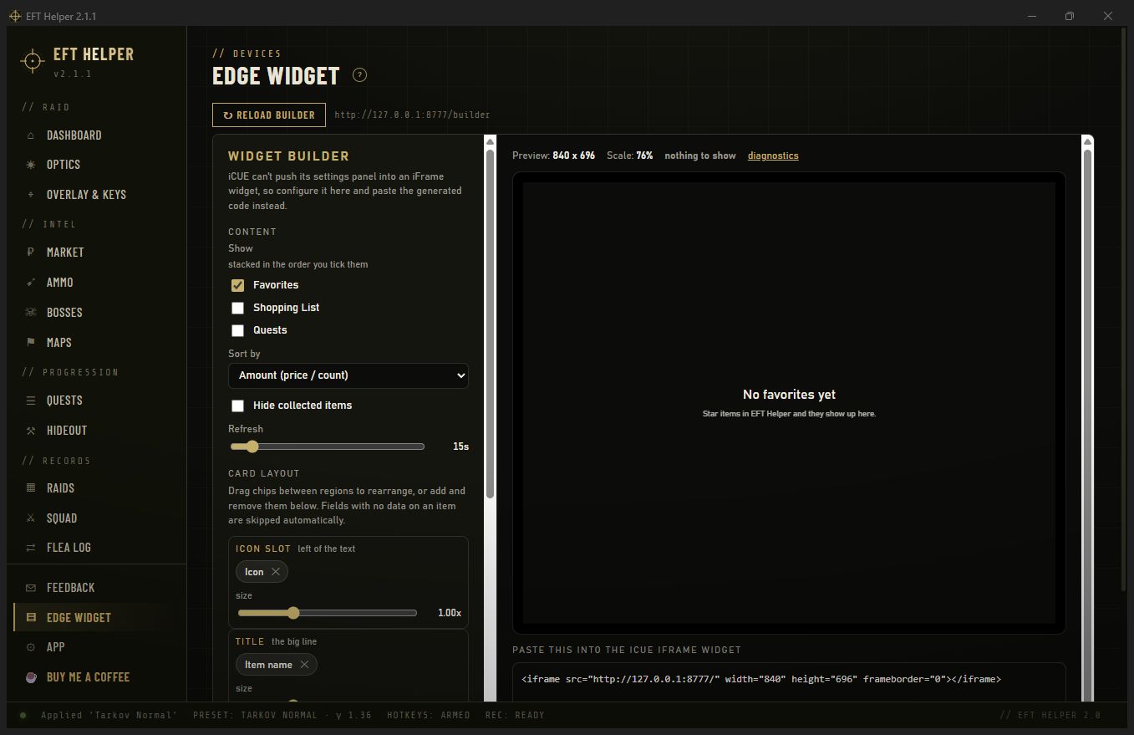Remove the Icon chip with its X
Screen dimensions: 1134x735
[x=276, y=572]
